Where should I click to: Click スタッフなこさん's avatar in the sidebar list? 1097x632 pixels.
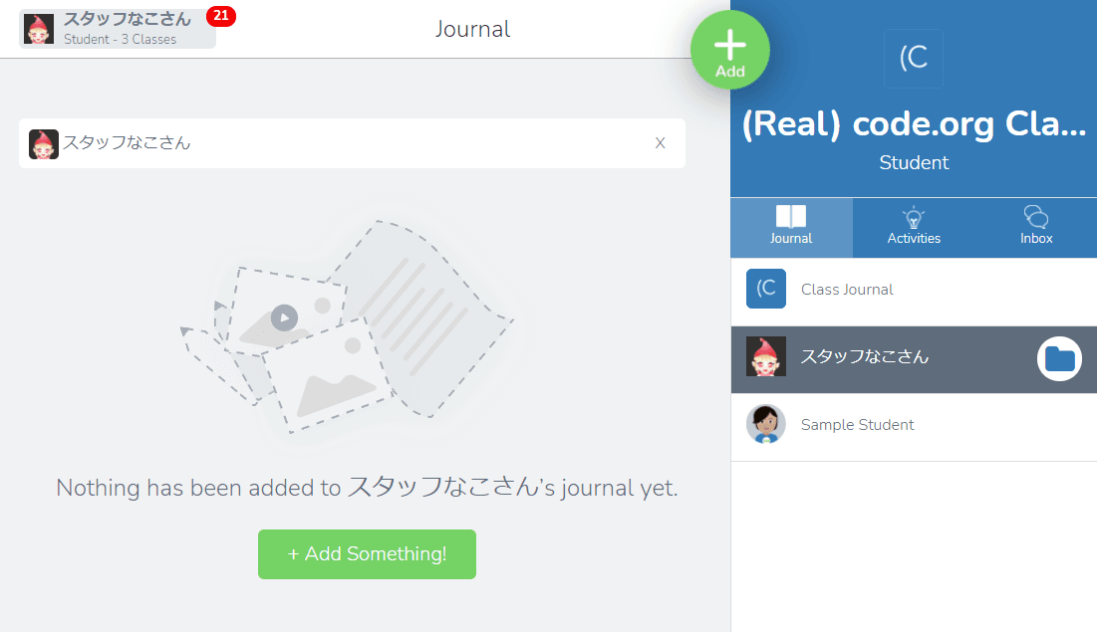point(766,356)
